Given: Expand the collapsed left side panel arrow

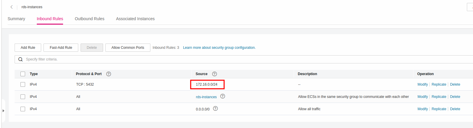Looking at the screenshot, I should 3,111.
